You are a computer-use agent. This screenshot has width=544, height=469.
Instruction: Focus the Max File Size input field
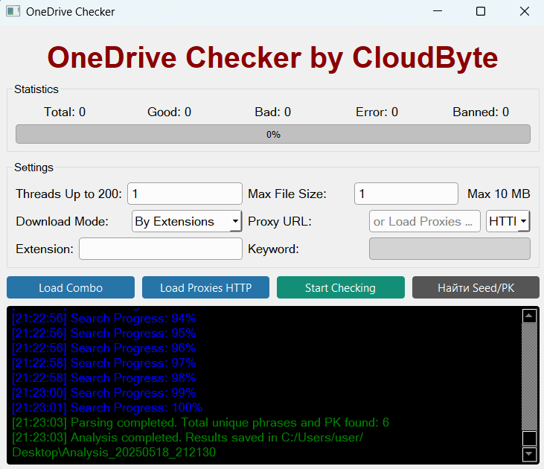[x=406, y=194]
